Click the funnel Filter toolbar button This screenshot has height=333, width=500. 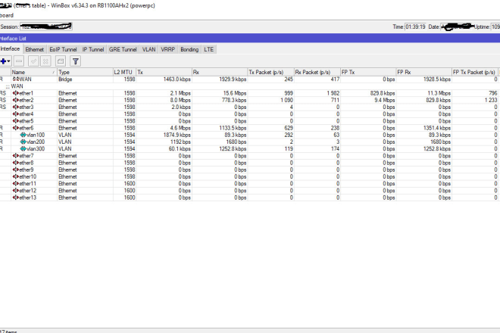76,61
